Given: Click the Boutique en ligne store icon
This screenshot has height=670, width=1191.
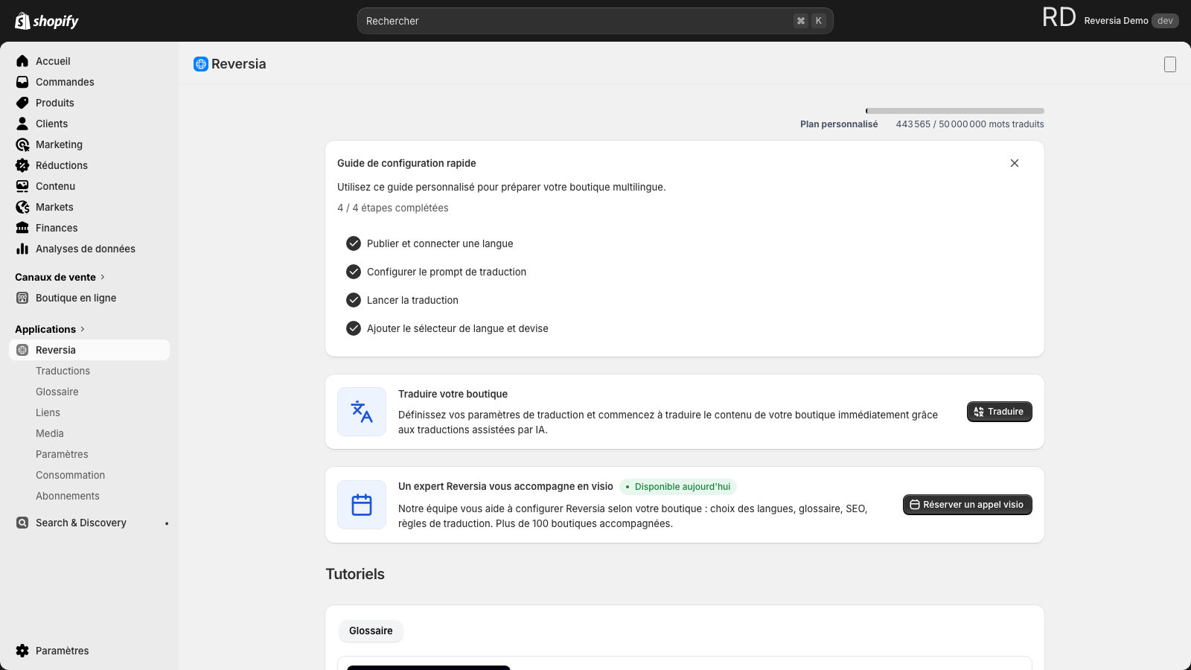Looking at the screenshot, I should point(22,298).
